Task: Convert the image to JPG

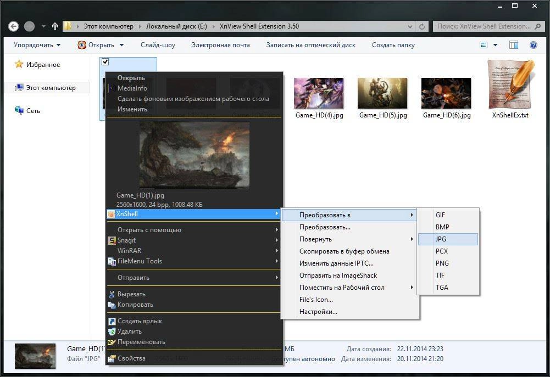Action: 448,239
